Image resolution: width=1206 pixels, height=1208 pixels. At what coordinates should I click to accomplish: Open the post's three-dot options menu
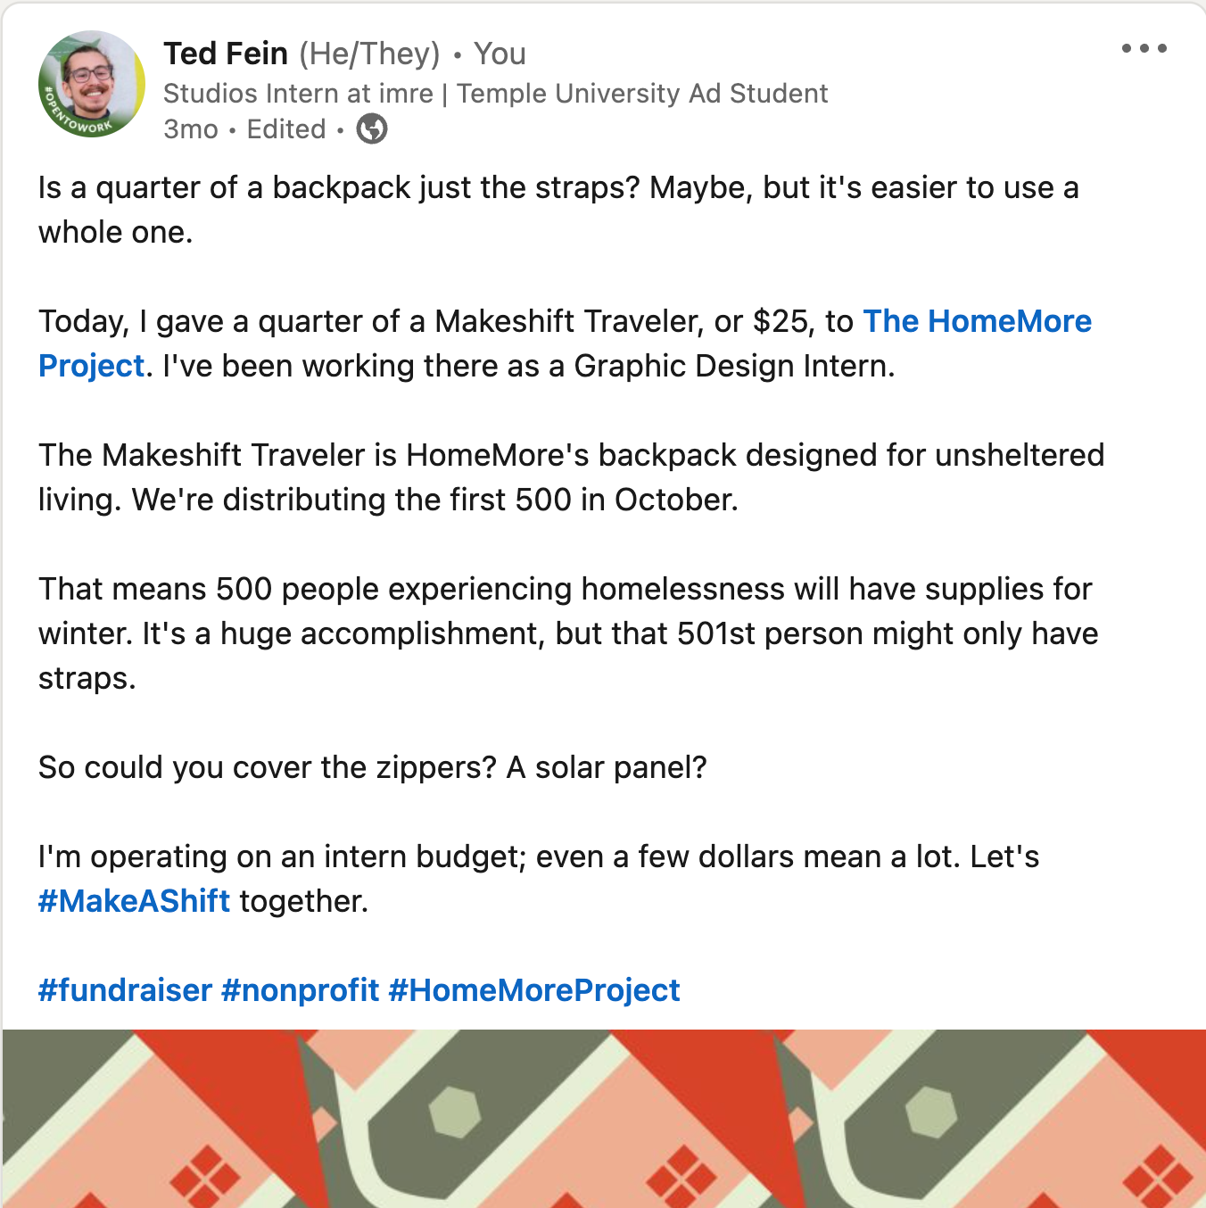click(x=1144, y=49)
